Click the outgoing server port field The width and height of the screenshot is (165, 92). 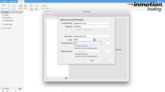click(106, 51)
